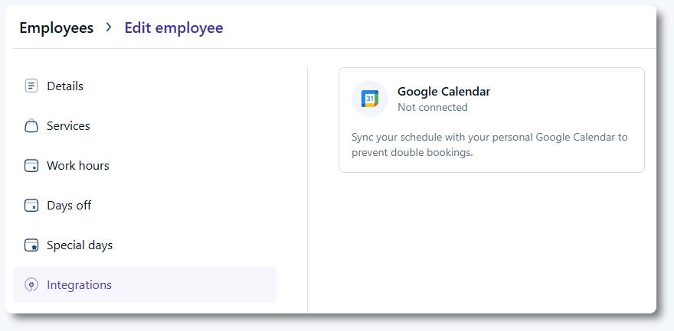
Task: Click the Edit employee breadcrumb title
Action: [x=174, y=28]
